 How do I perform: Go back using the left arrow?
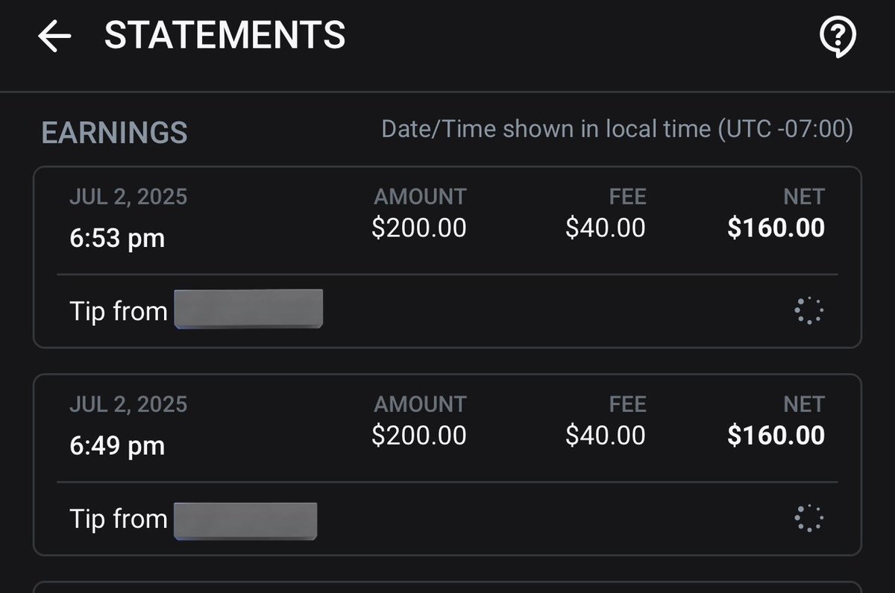coord(54,36)
